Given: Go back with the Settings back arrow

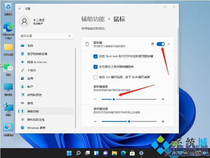Looking at the screenshot, I should (20, 9).
